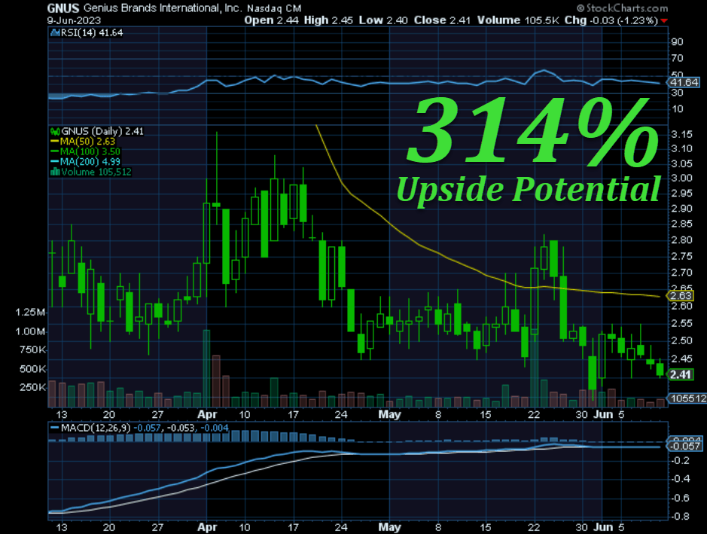
Task: Click the volume bars icon in the legend
Action: point(56,172)
